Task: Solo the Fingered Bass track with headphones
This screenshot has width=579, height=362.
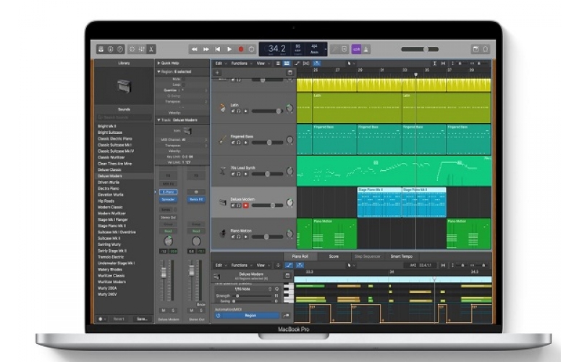Action: tap(239, 142)
